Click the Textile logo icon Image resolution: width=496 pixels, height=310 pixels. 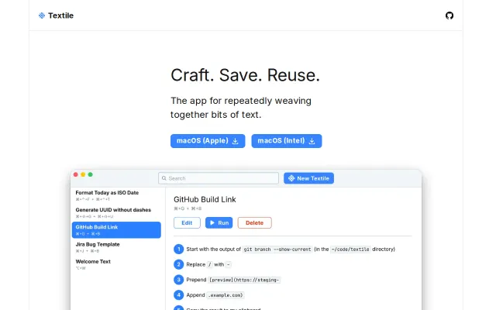[42, 15]
